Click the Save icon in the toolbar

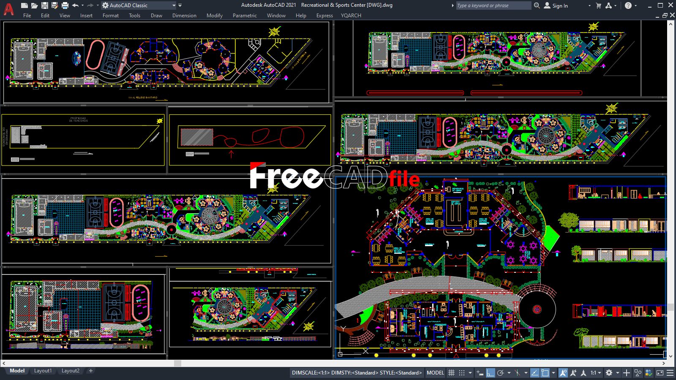[44, 5]
